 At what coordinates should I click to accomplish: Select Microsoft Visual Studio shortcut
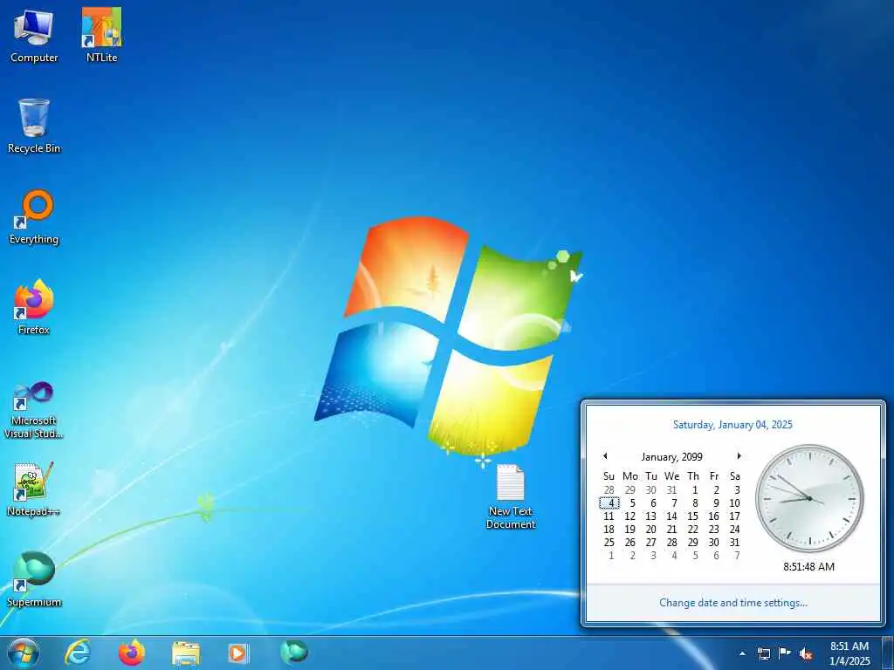point(34,410)
